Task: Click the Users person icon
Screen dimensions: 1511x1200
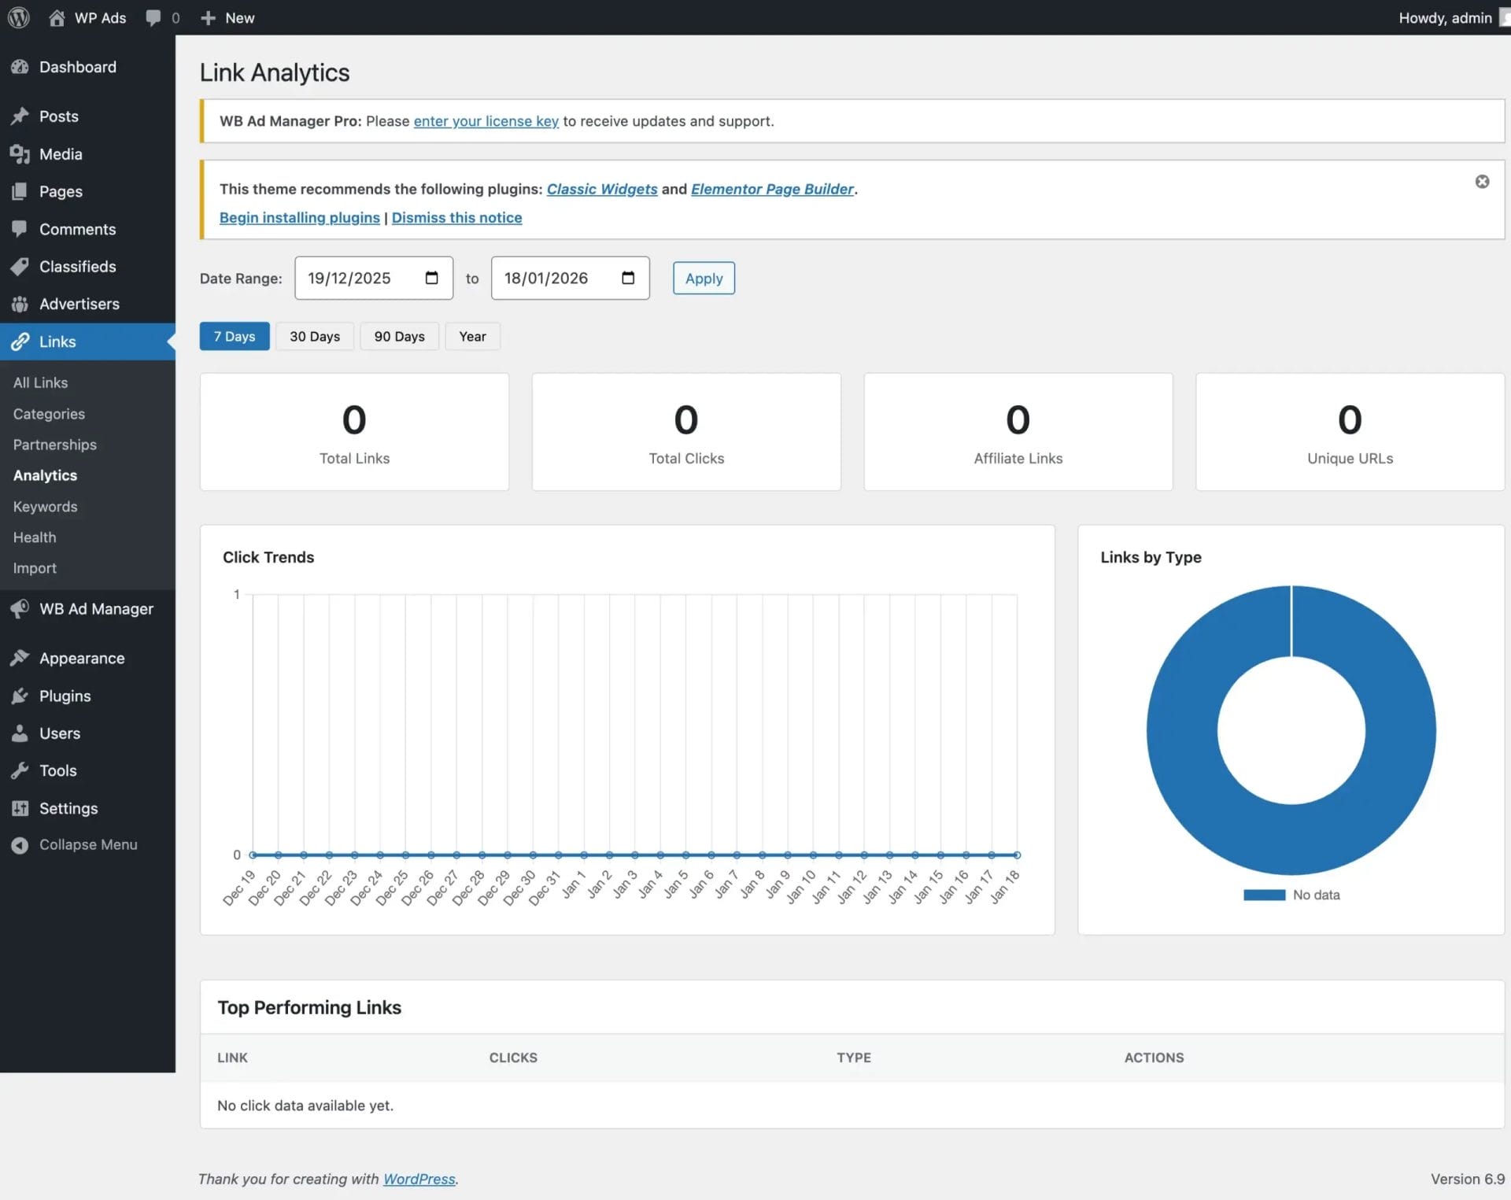Action: coord(20,733)
